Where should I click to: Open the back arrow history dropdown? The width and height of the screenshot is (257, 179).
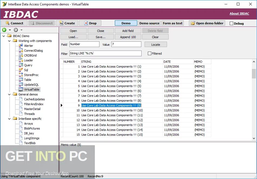point(10,30)
